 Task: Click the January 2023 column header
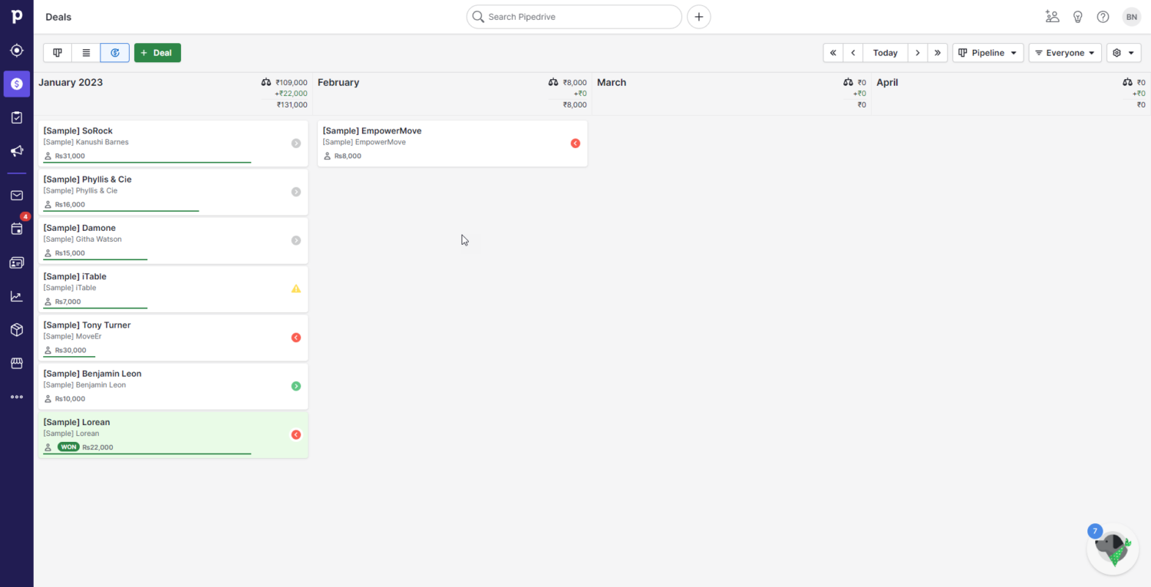71,82
